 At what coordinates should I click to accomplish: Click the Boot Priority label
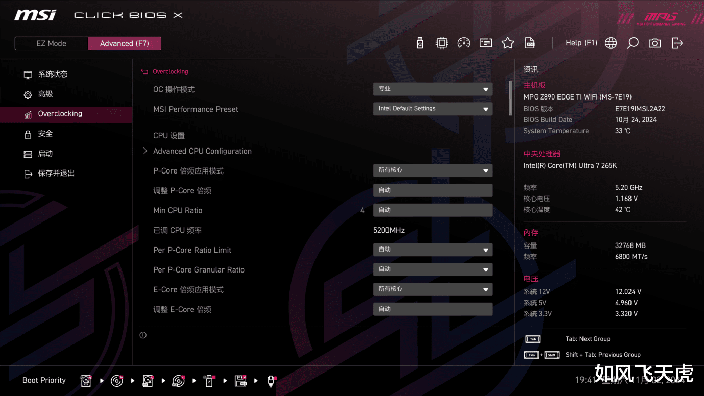pyautogui.click(x=44, y=380)
